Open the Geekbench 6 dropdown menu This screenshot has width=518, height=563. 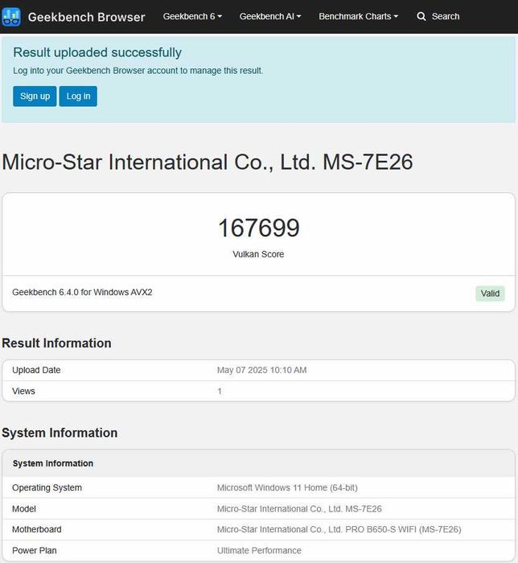[192, 17]
